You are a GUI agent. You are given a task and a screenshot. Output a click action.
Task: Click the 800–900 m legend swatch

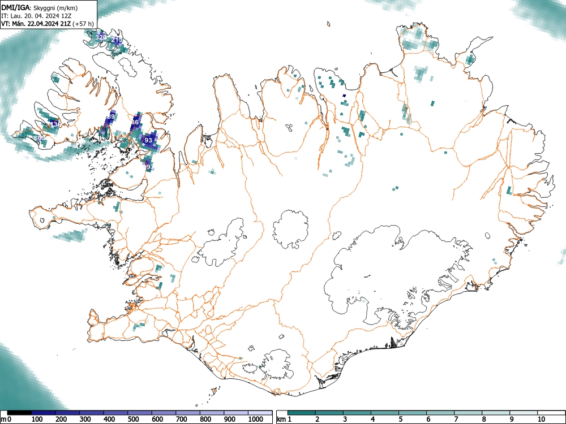(x=212, y=413)
